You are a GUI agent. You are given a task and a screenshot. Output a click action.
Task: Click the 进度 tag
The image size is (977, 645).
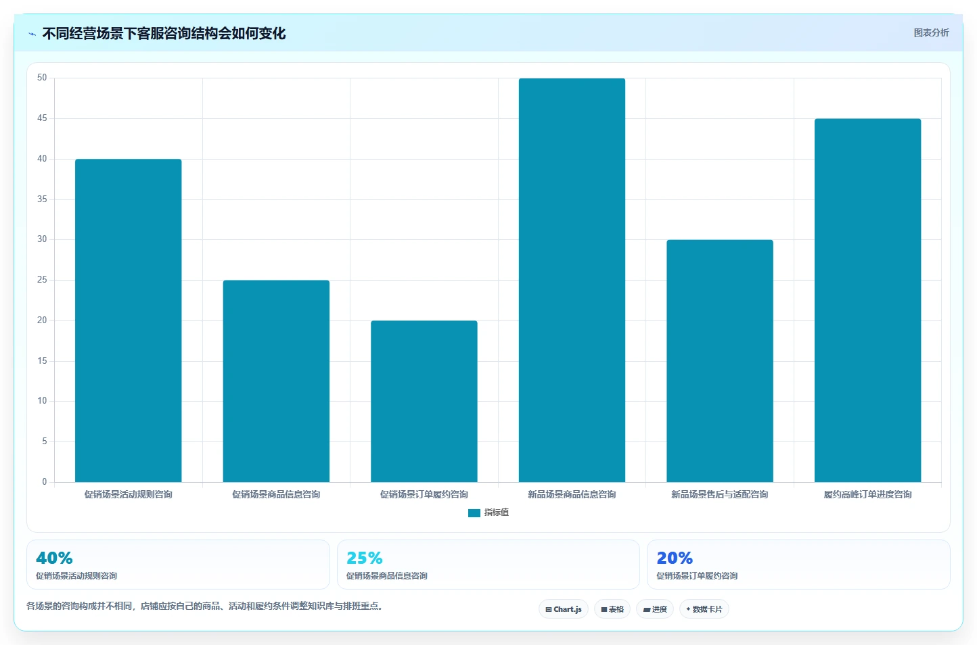pyautogui.click(x=655, y=609)
